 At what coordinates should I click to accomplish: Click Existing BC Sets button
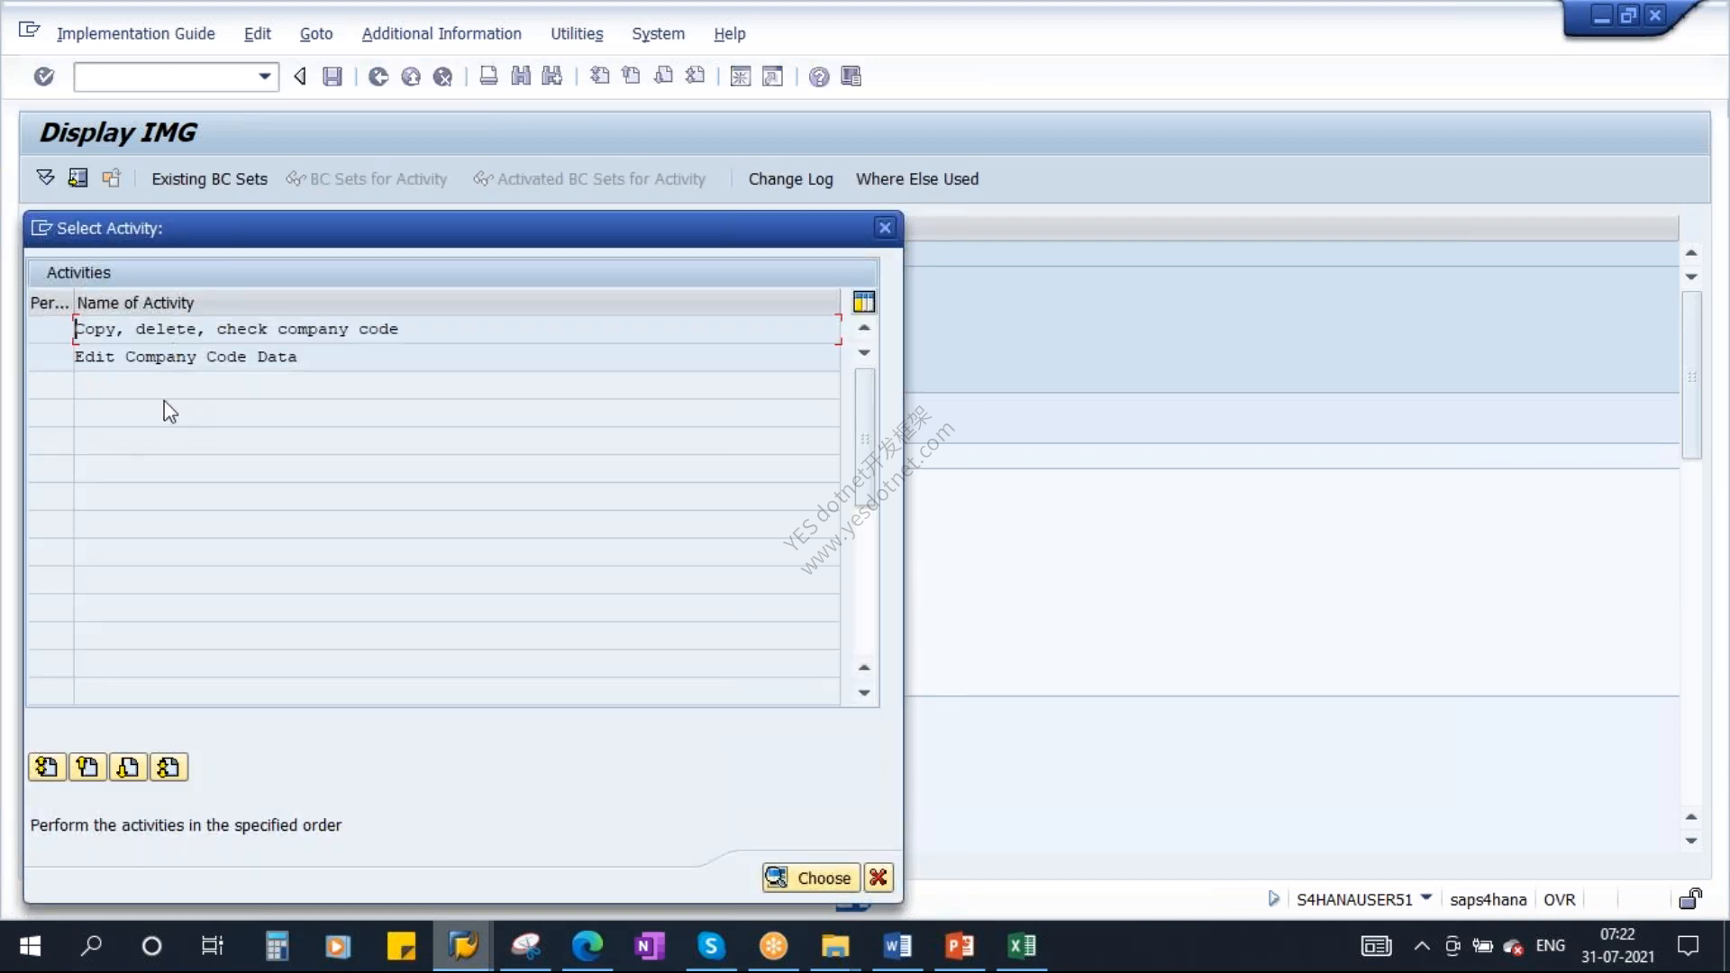click(209, 178)
